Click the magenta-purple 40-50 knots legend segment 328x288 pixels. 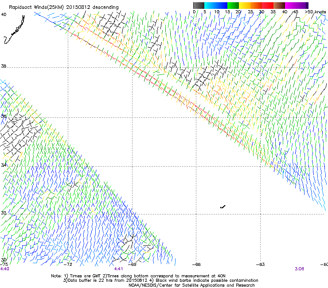coord(297,5)
